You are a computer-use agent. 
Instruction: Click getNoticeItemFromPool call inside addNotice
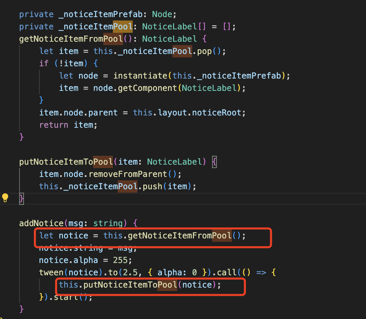pos(180,236)
